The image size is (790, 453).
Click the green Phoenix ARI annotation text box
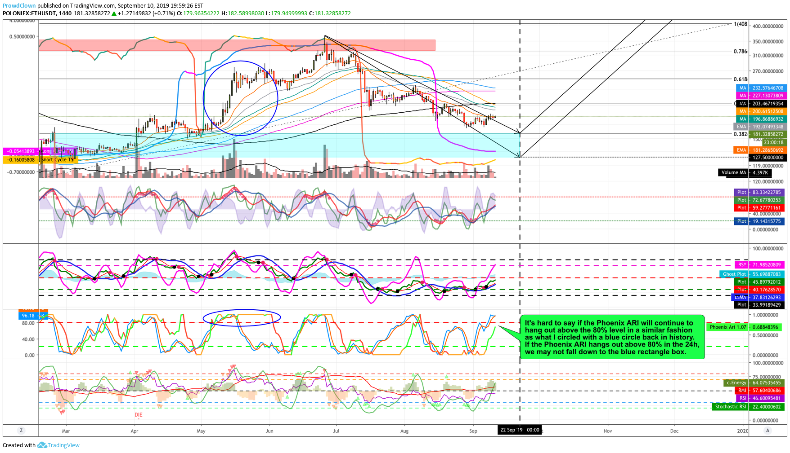612,337
